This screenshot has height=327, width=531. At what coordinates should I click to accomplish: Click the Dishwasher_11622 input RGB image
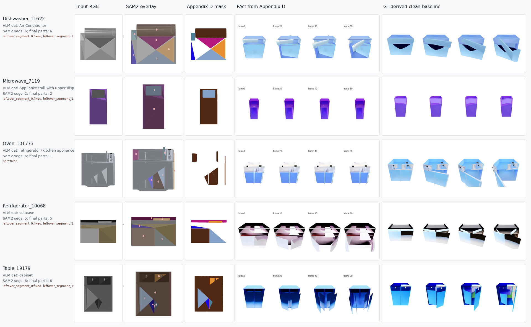point(98,44)
